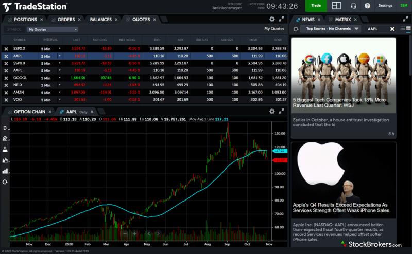Image resolution: width=412 pixels, height=254 pixels.
Task: Click username breinkensmeyer in header
Action: (x=227, y=8)
